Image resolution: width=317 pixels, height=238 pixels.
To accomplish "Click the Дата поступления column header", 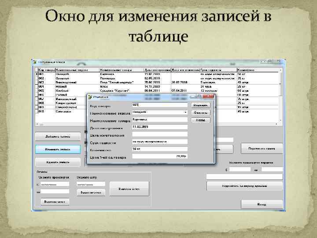I will coord(158,70).
